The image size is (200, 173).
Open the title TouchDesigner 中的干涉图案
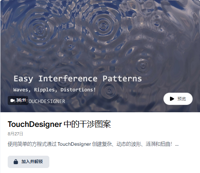click(x=59, y=124)
